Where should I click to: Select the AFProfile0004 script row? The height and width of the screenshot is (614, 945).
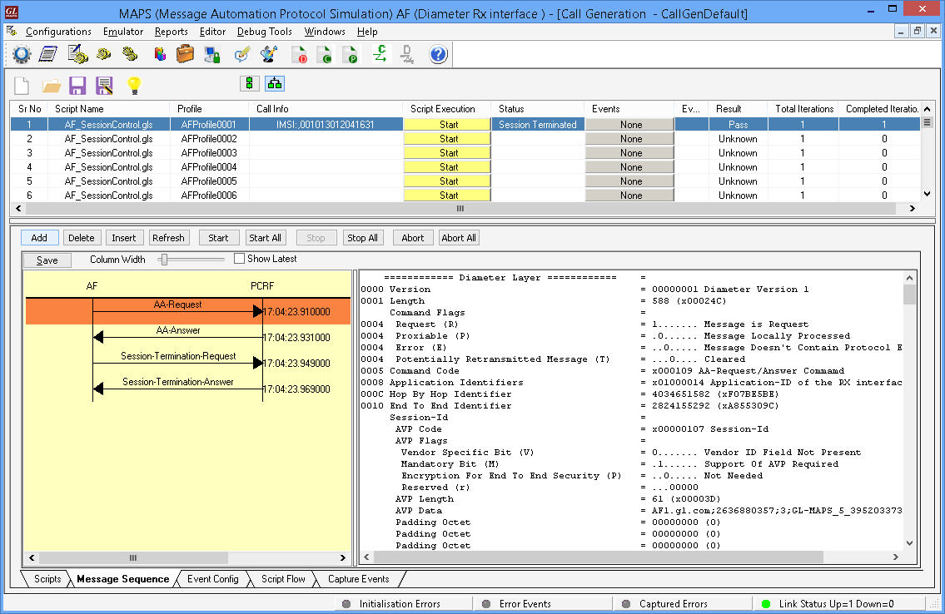click(x=465, y=167)
